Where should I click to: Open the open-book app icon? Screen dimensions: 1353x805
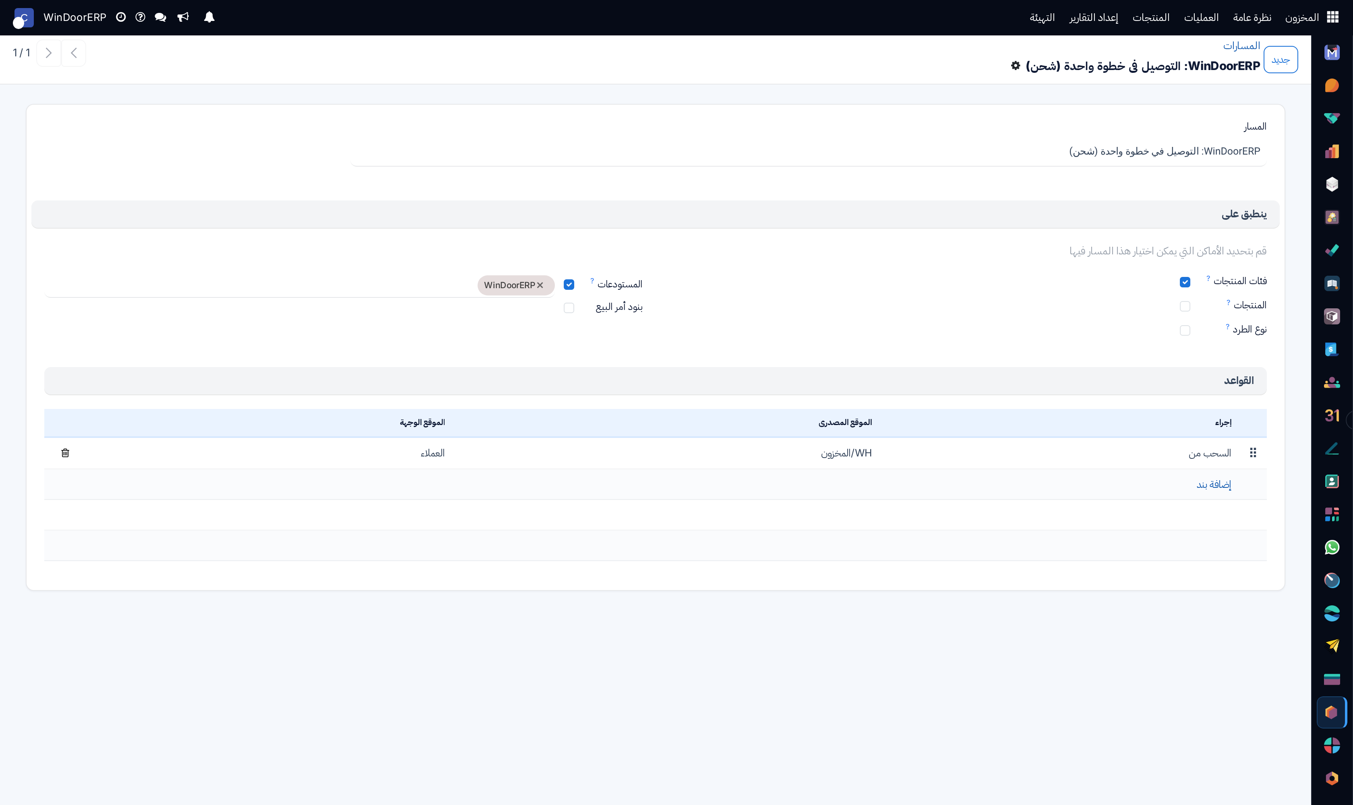(1332, 284)
